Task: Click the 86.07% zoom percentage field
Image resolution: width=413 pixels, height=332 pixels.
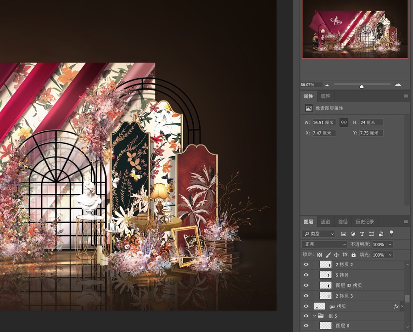Action: point(311,84)
